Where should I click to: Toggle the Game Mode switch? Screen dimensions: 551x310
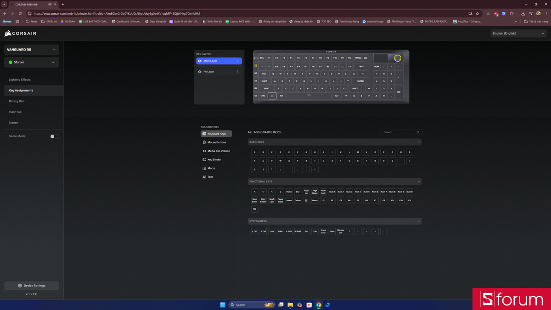click(54, 136)
